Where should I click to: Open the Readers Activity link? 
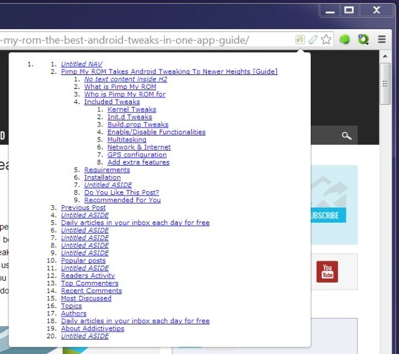(88, 275)
